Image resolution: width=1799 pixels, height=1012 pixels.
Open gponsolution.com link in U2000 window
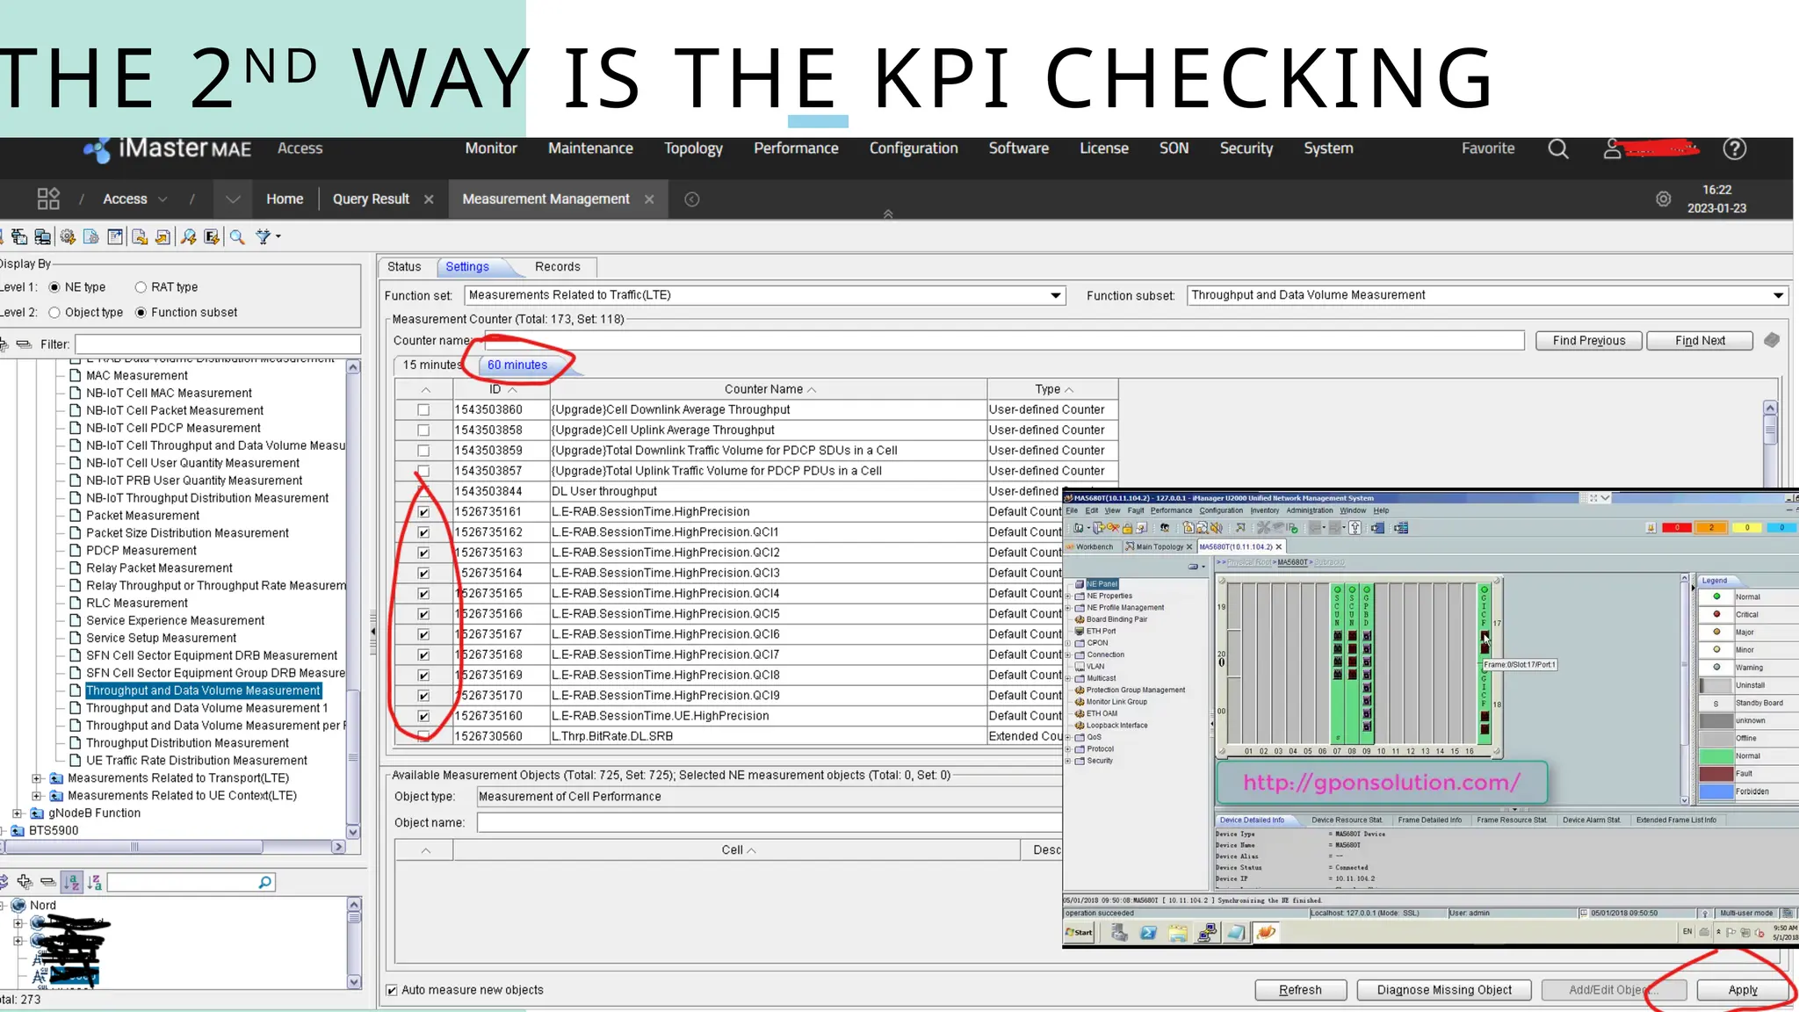(x=1381, y=783)
